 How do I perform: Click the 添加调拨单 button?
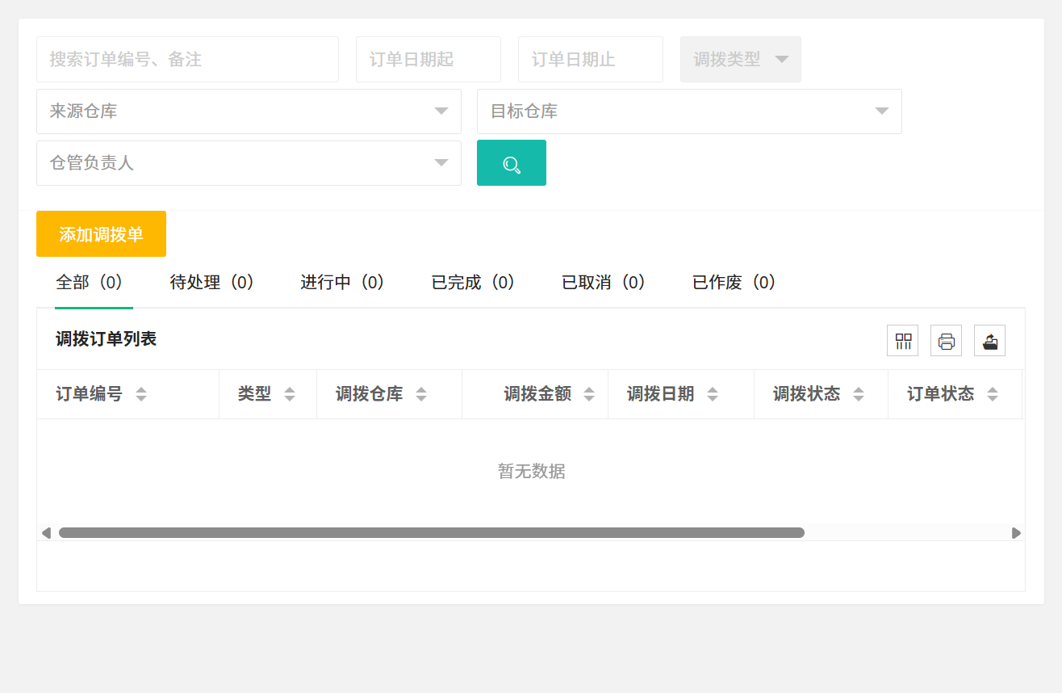101,234
